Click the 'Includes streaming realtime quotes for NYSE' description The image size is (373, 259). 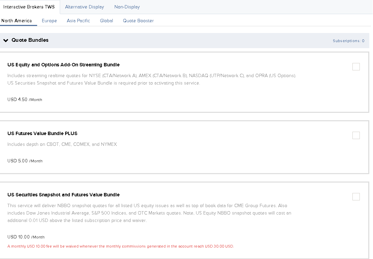(x=152, y=79)
